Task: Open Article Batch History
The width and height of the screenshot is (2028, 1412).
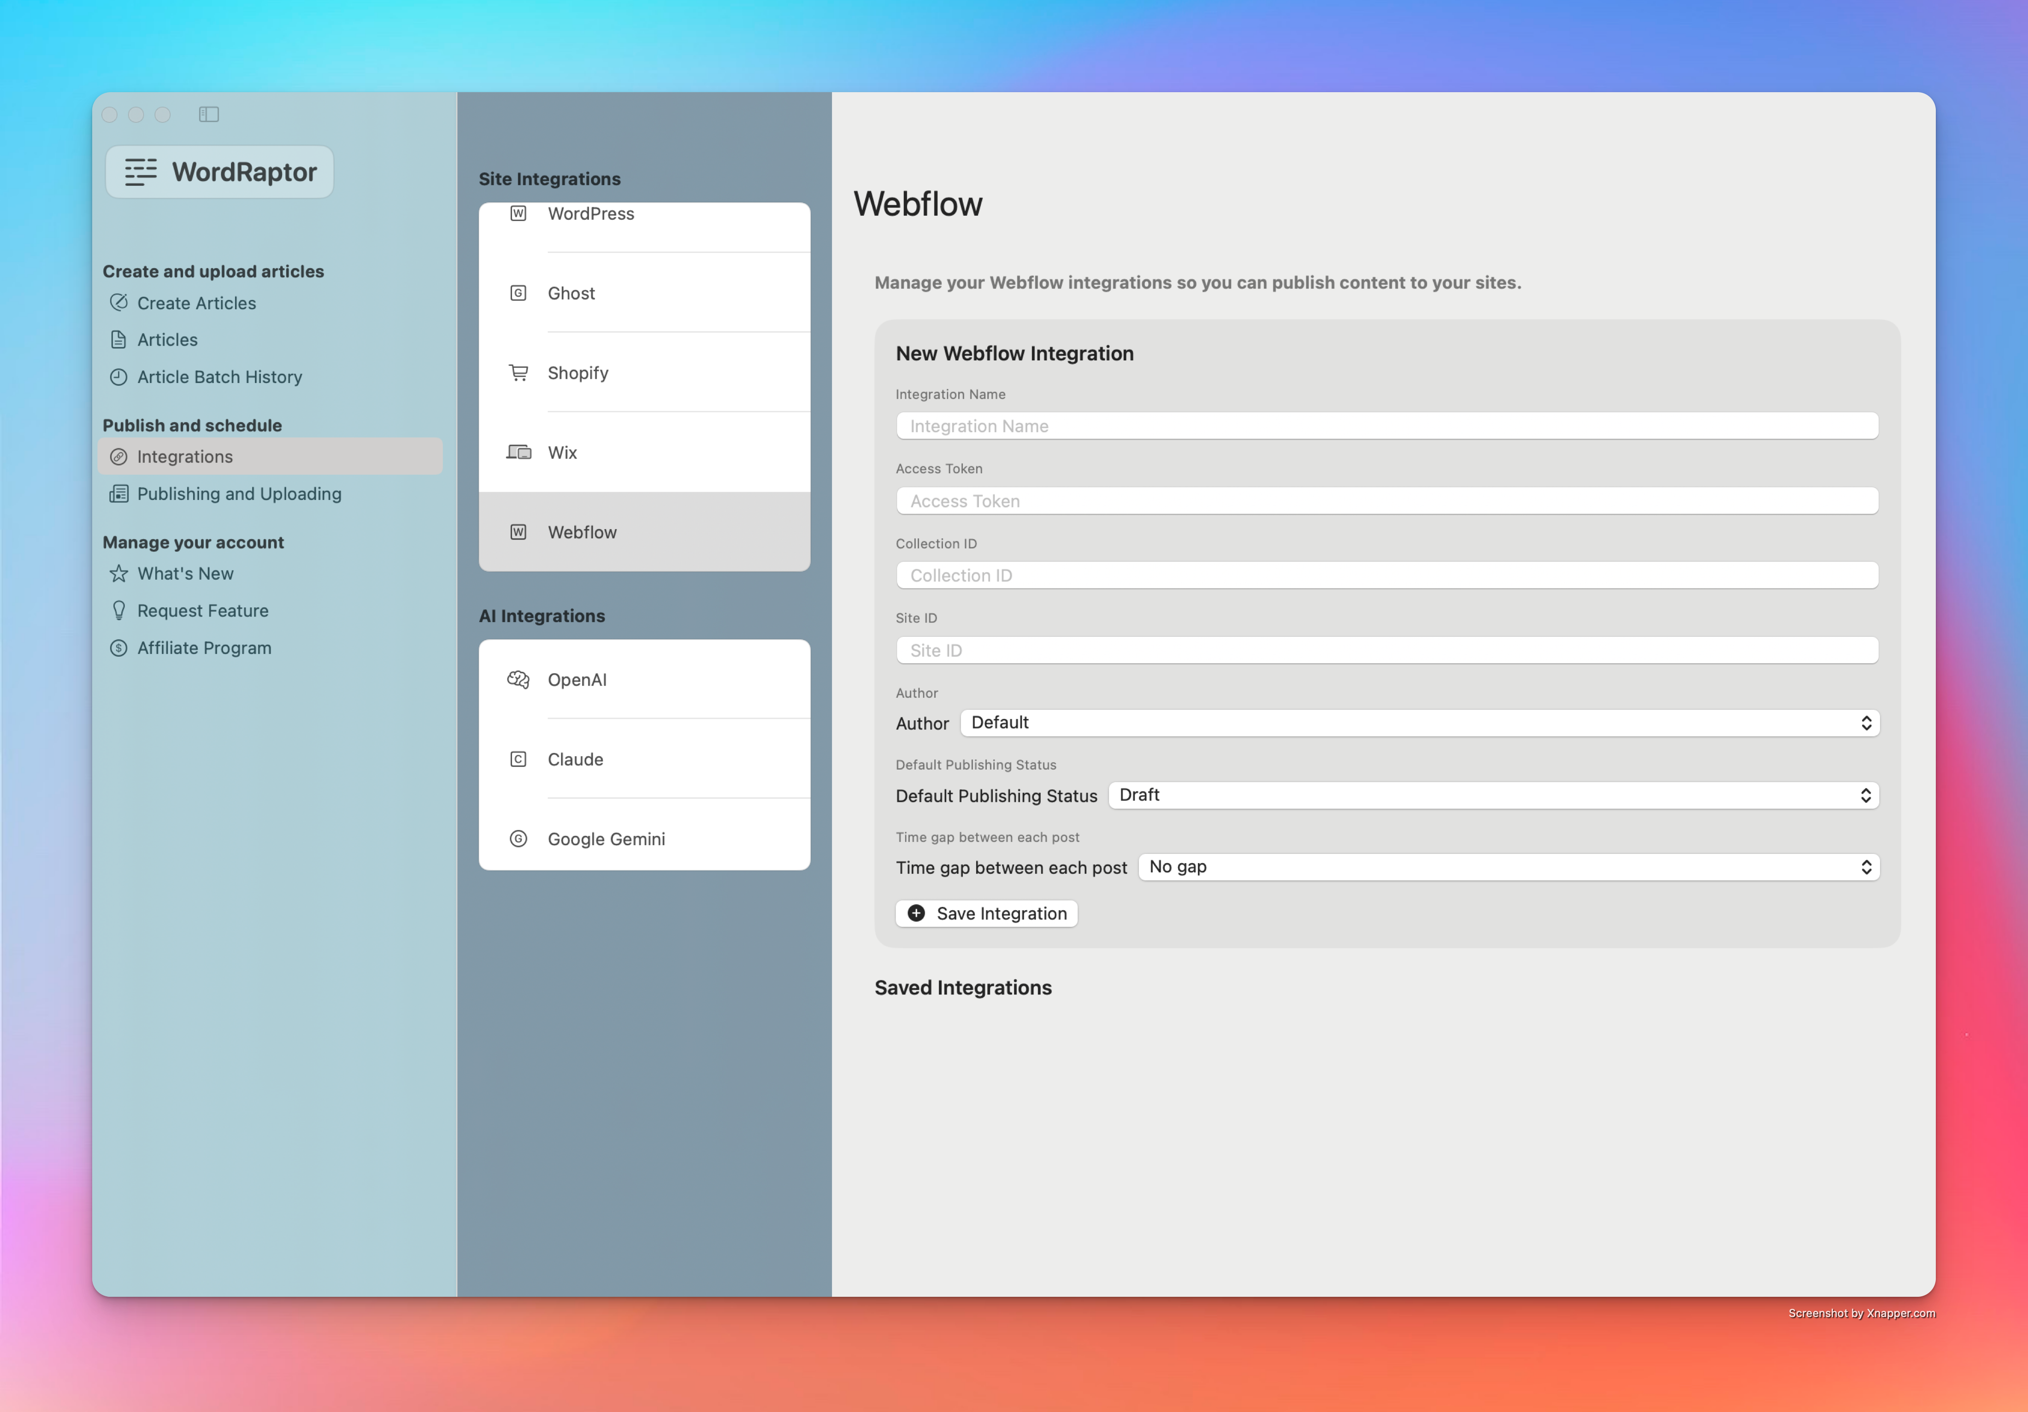Action: pyautogui.click(x=270, y=377)
